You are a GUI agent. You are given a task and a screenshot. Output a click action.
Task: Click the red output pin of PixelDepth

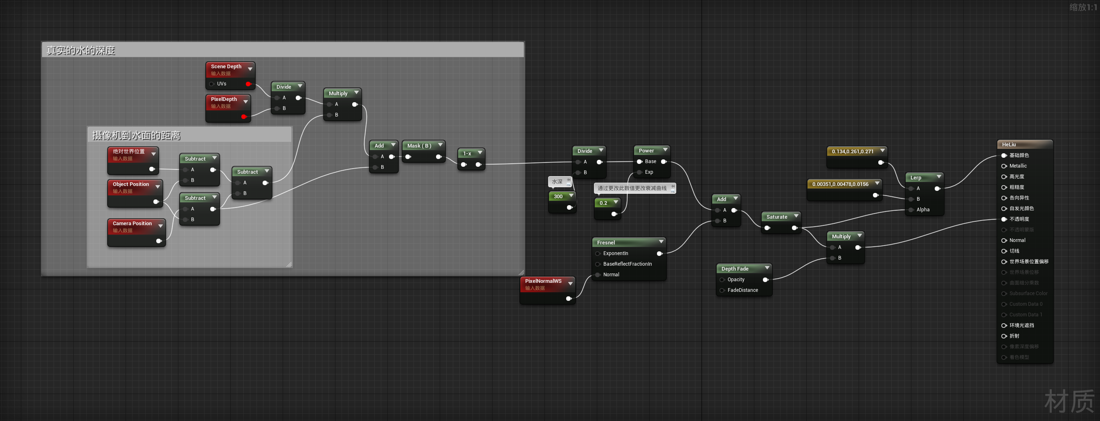tap(244, 116)
